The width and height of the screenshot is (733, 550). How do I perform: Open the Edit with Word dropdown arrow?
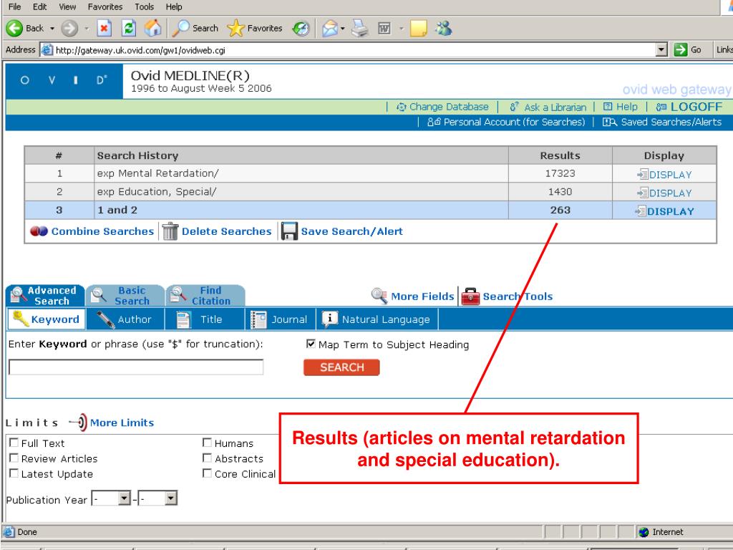401,29
